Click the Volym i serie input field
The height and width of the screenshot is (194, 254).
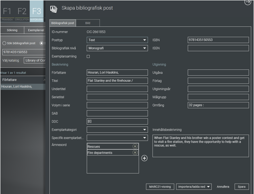tap(117, 105)
